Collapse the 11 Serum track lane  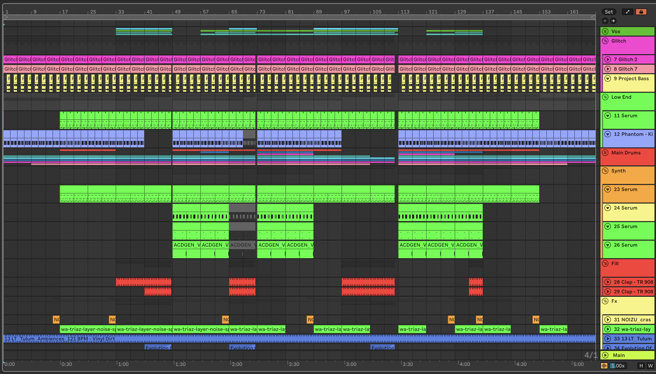pos(608,116)
